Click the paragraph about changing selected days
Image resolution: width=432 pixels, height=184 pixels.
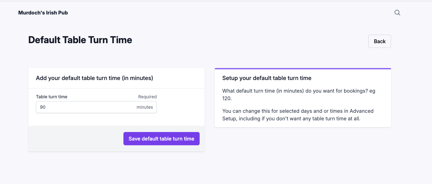click(298, 115)
